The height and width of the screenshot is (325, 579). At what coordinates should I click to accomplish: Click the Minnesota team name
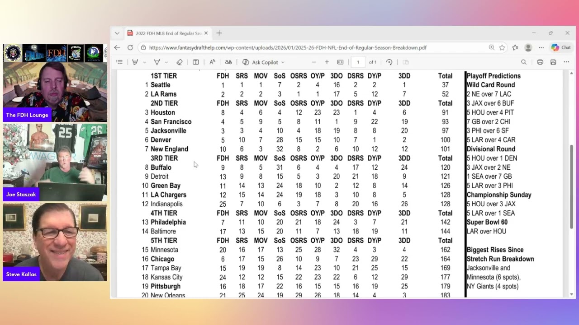[164, 250]
